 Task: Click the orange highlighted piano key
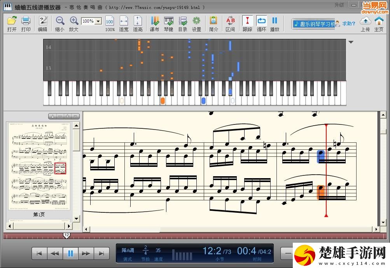163,101
